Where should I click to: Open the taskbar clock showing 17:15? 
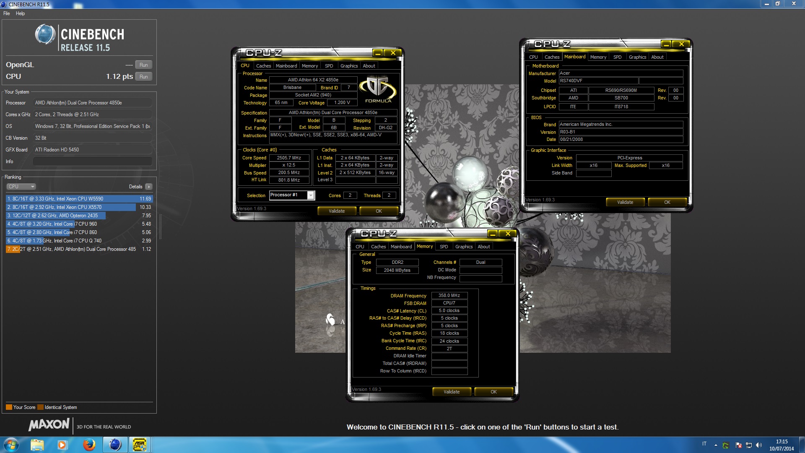pyautogui.click(x=782, y=445)
